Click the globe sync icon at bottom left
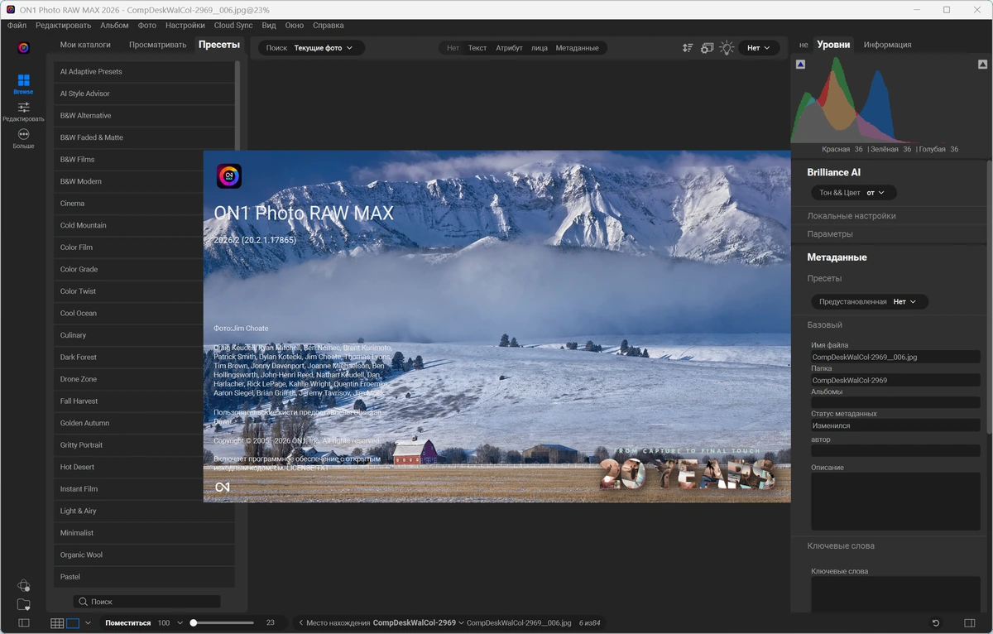The image size is (993, 634). (x=24, y=585)
